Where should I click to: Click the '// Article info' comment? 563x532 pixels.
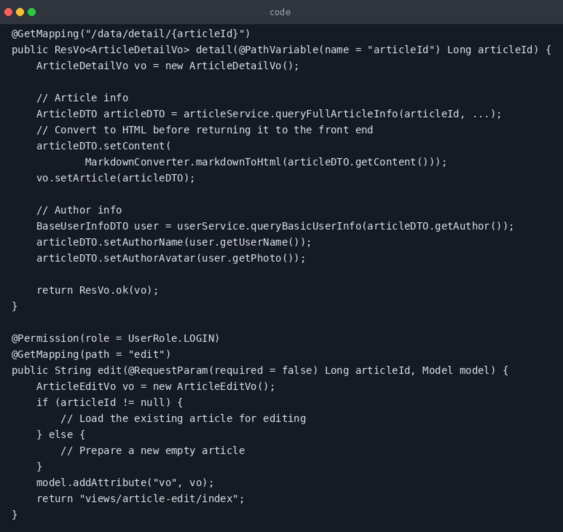[x=82, y=98]
